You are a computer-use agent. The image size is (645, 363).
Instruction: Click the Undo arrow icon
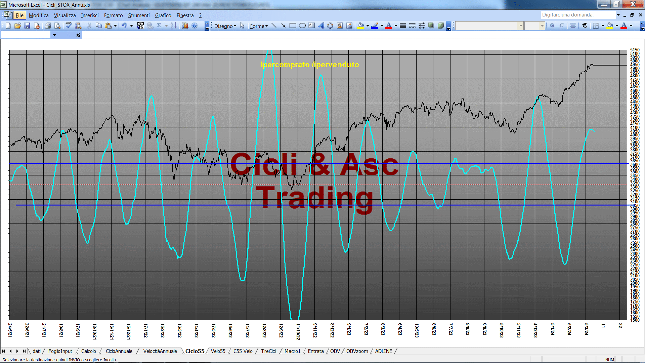point(124,26)
